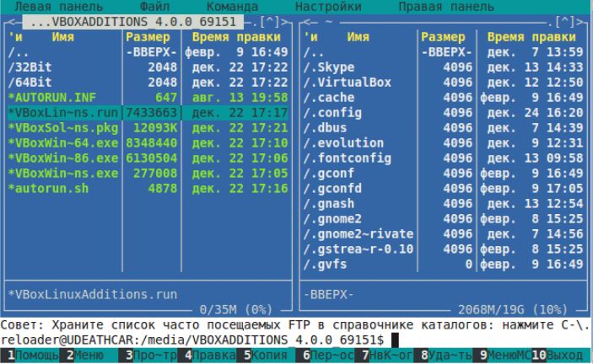Toggle left panel sort order indicator 'и

pyautogui.click(x=15, y=37)
